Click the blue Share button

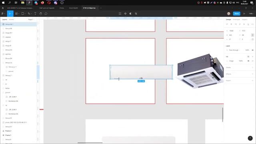point(236,14)
